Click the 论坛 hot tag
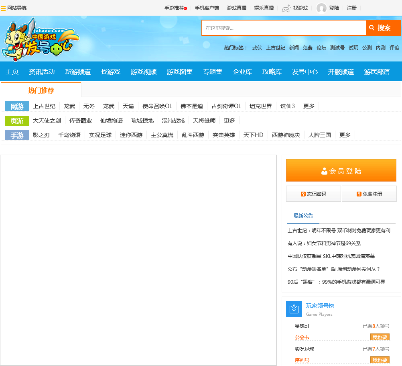The image size is (402, 366). coord(321,48)
